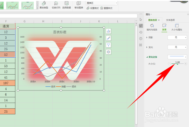Select column header F
Screen dimensions: 189x127
[x=6, y=21]
